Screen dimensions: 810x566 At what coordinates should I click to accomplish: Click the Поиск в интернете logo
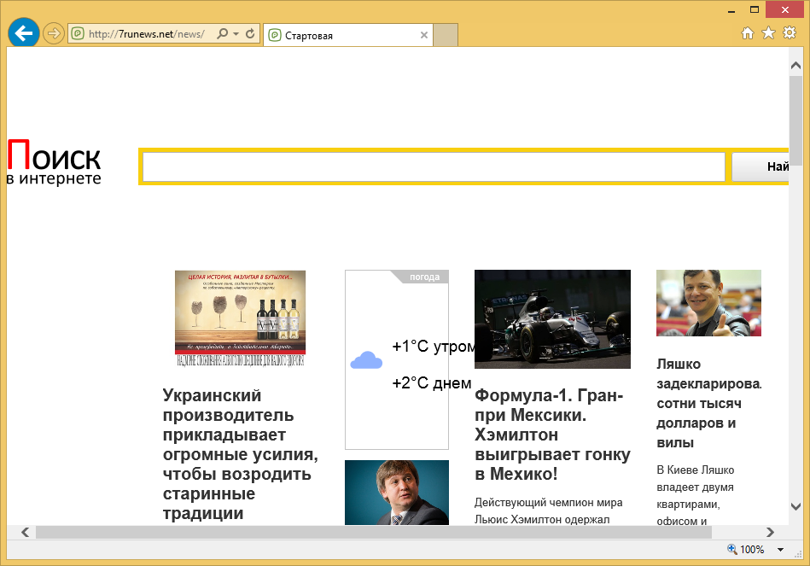coord(55,163)
